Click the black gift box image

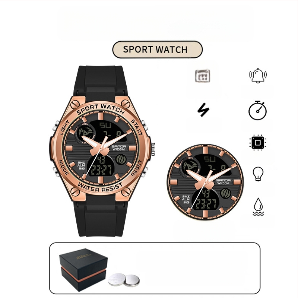point(83,270)
